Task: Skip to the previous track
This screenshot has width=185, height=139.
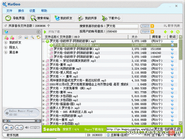Action: coord(17,128)
